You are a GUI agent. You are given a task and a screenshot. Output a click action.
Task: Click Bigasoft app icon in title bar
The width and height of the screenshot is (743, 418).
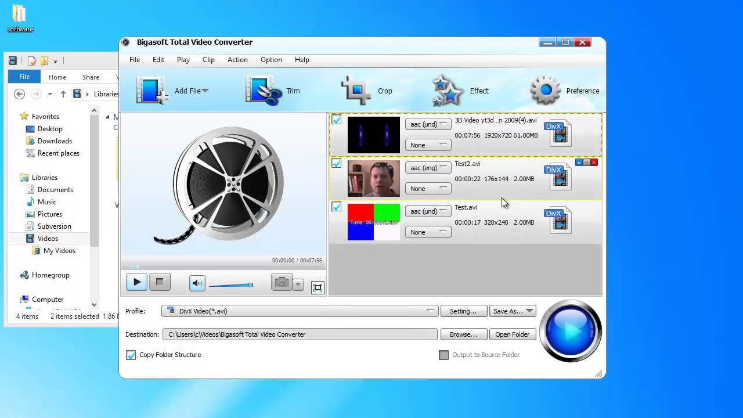pyautogui.click(x=126, y=42)
